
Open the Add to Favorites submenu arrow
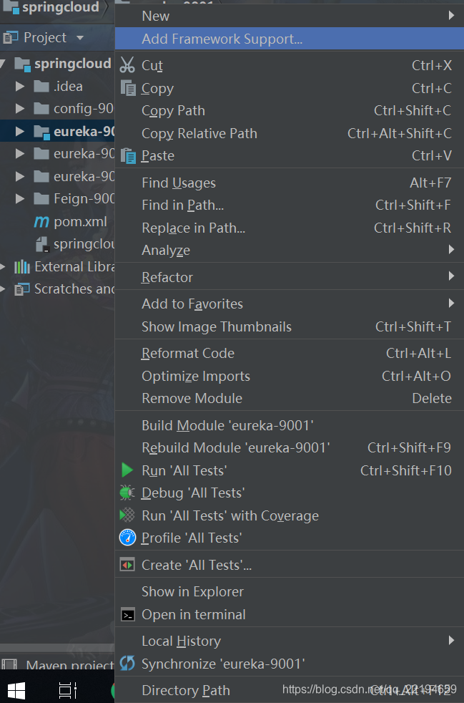tap(451, 304)
